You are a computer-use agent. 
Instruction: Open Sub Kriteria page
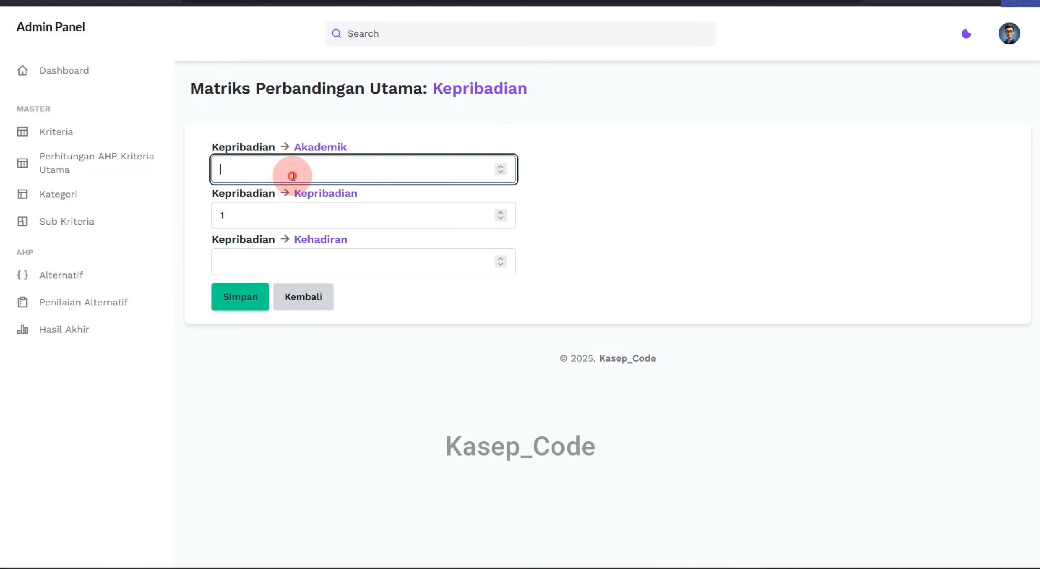[x=67, y=221]
